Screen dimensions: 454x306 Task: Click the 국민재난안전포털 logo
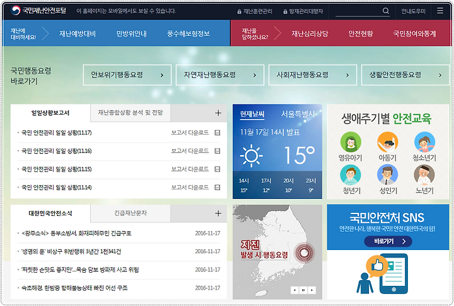click(x=38, y=11)
